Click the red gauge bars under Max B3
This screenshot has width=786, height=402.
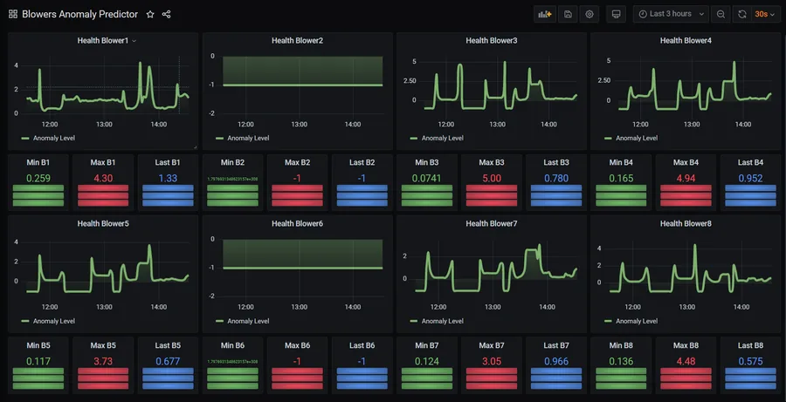(491, 195)
